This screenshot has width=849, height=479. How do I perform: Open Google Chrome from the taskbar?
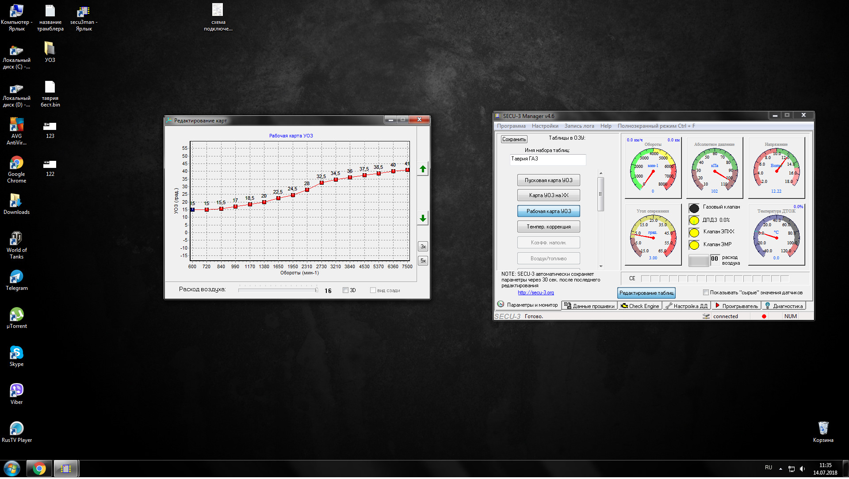(x=39, y=469)
